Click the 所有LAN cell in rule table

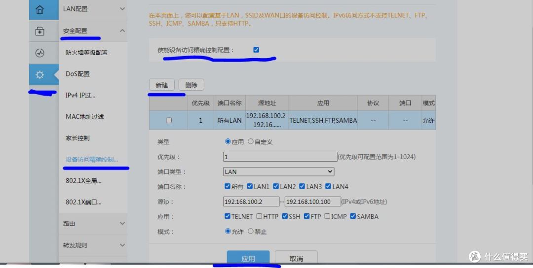[x=229, y=120]
